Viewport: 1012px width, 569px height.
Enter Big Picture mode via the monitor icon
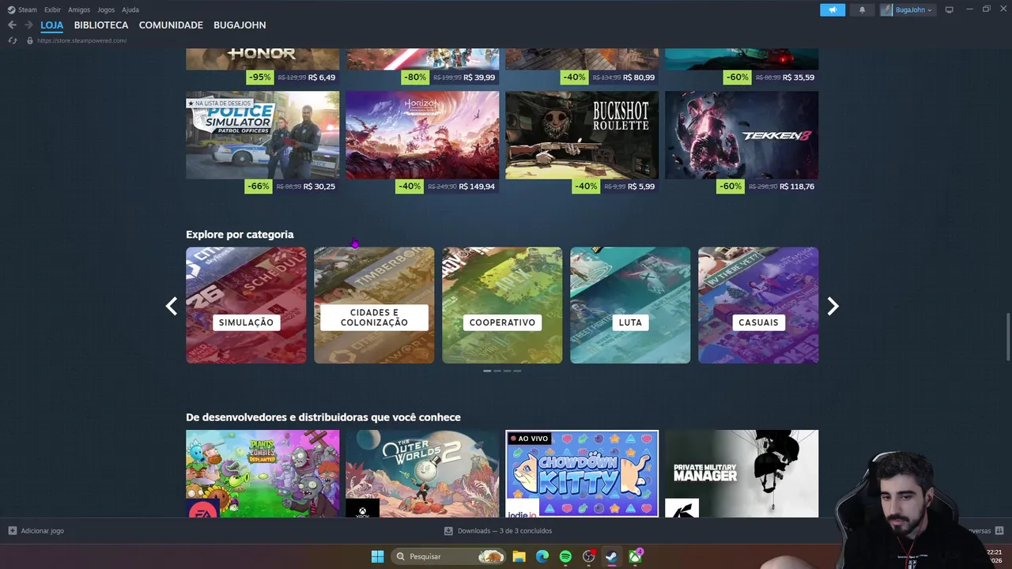950,9
